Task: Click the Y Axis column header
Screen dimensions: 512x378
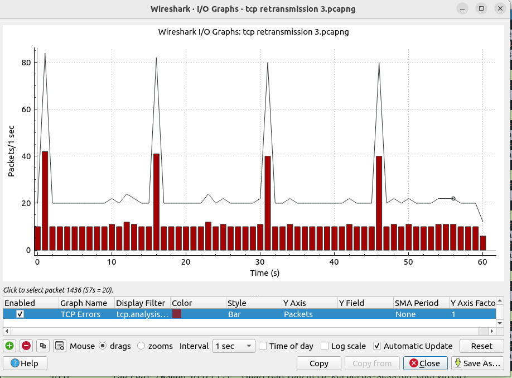Action: (x=309, y=303)
